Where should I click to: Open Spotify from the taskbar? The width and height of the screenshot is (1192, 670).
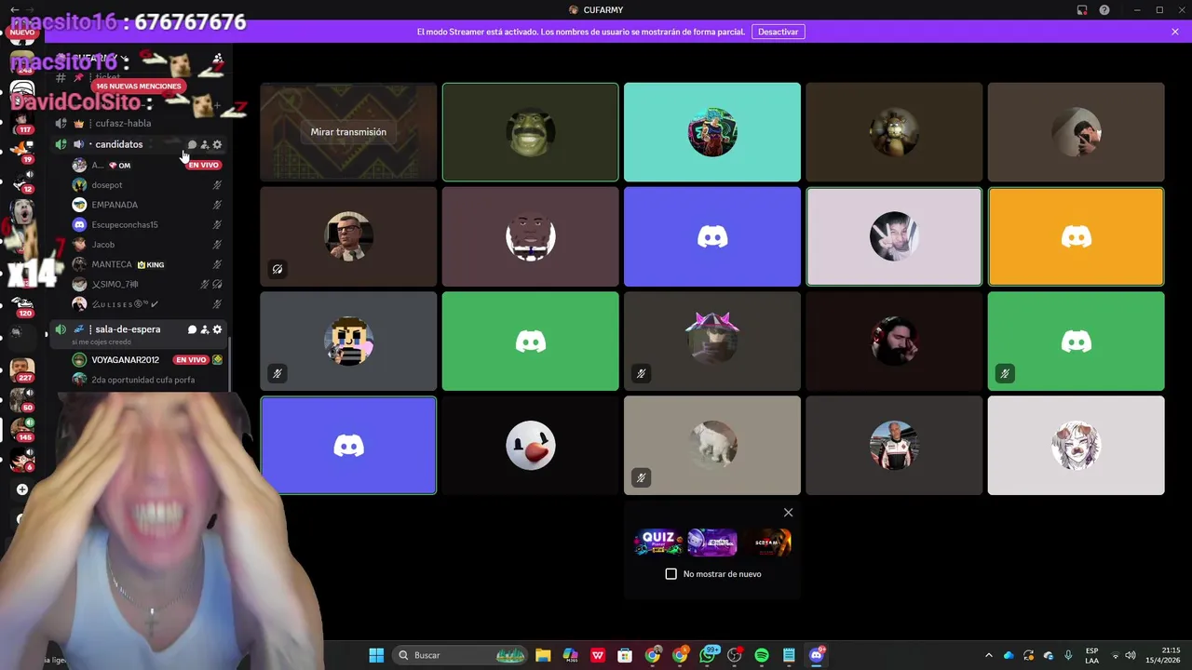[x=761, y=655]
